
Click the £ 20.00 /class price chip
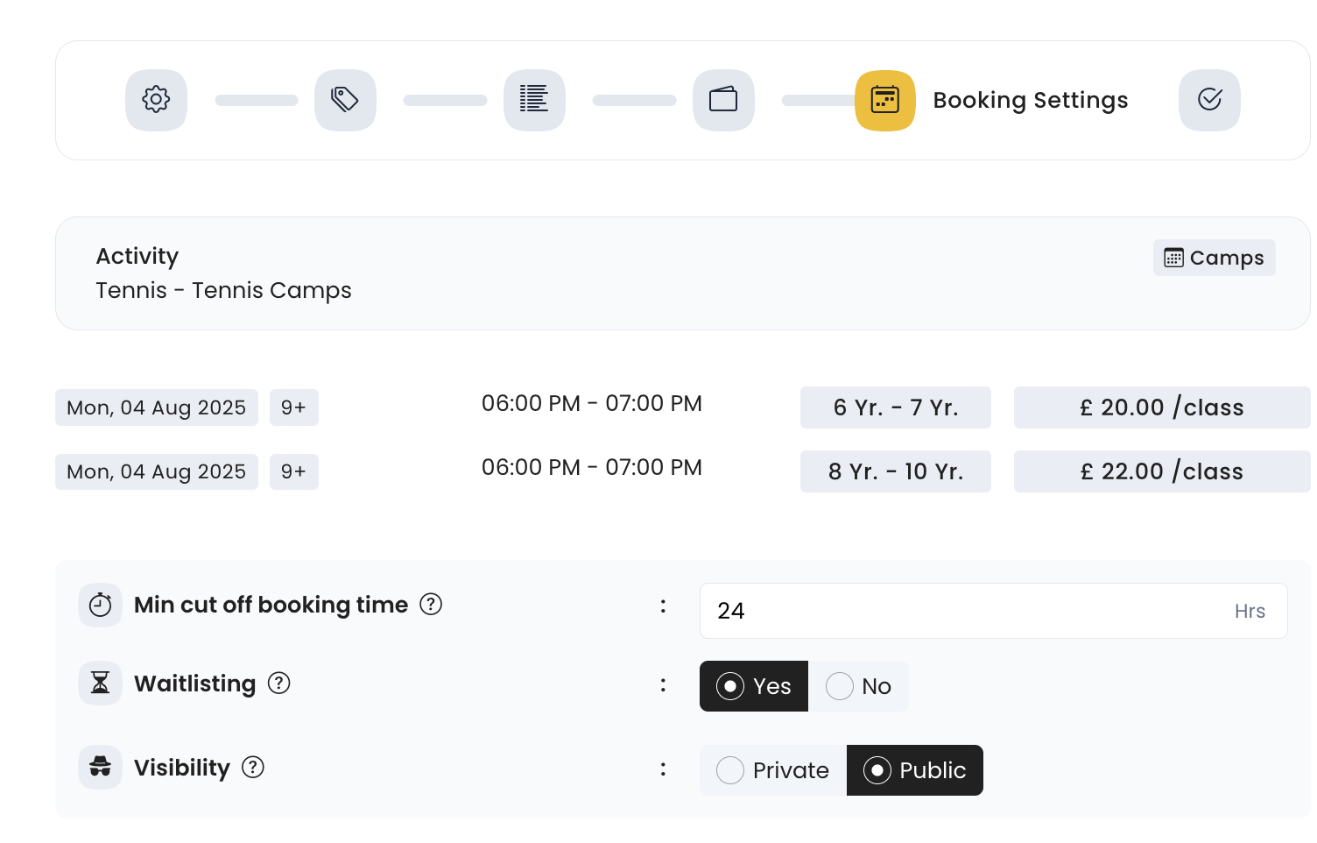coord(1161,407)
